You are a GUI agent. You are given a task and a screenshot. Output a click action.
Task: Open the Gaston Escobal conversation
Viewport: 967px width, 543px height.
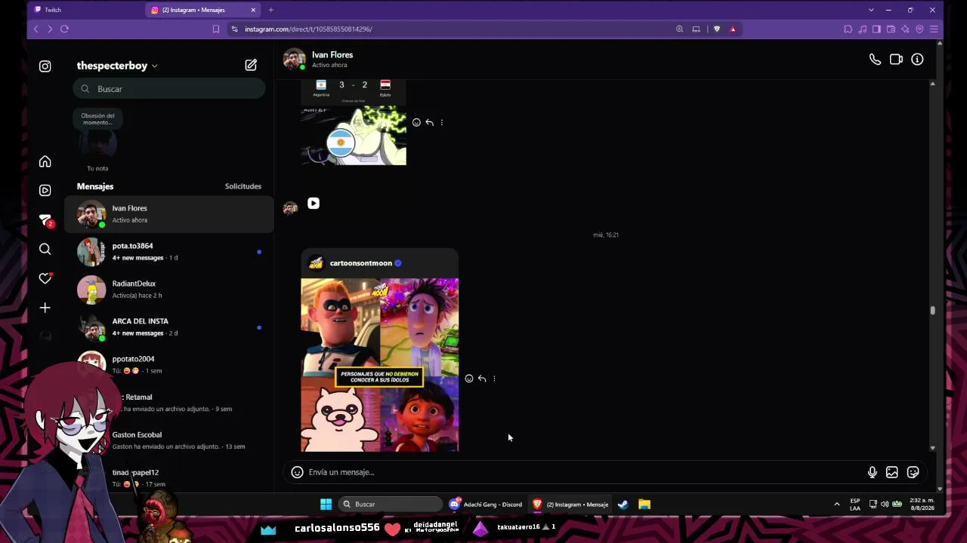168,440
